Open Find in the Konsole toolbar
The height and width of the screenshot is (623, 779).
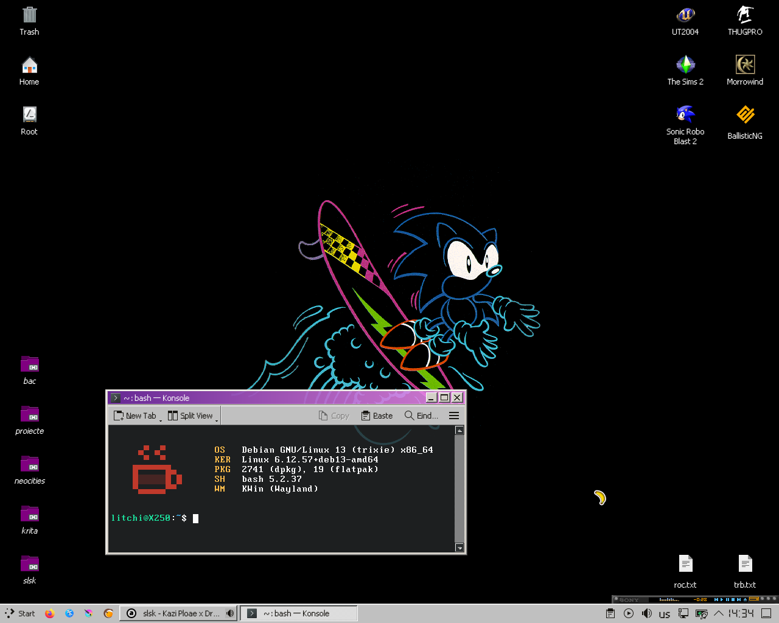421,416
